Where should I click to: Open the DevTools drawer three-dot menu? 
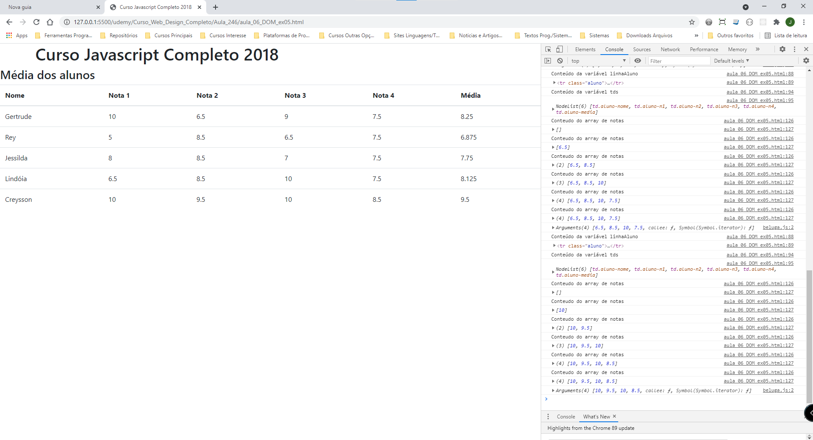tap(548, 417)
